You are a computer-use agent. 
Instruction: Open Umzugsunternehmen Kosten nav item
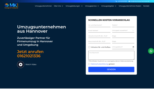click(130, 6)
